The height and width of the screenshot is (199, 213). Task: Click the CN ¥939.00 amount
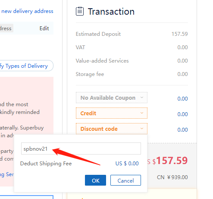(x=172, y=177)
